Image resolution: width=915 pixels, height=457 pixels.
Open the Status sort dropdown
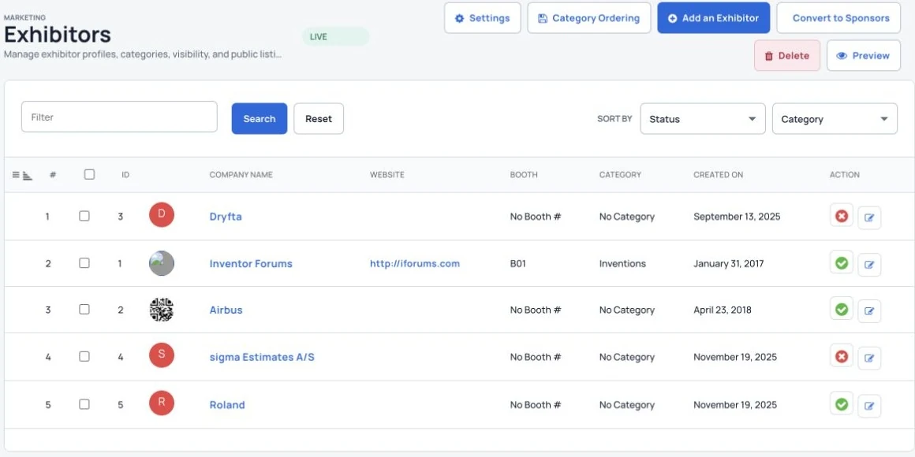click(x=703, y=119)
